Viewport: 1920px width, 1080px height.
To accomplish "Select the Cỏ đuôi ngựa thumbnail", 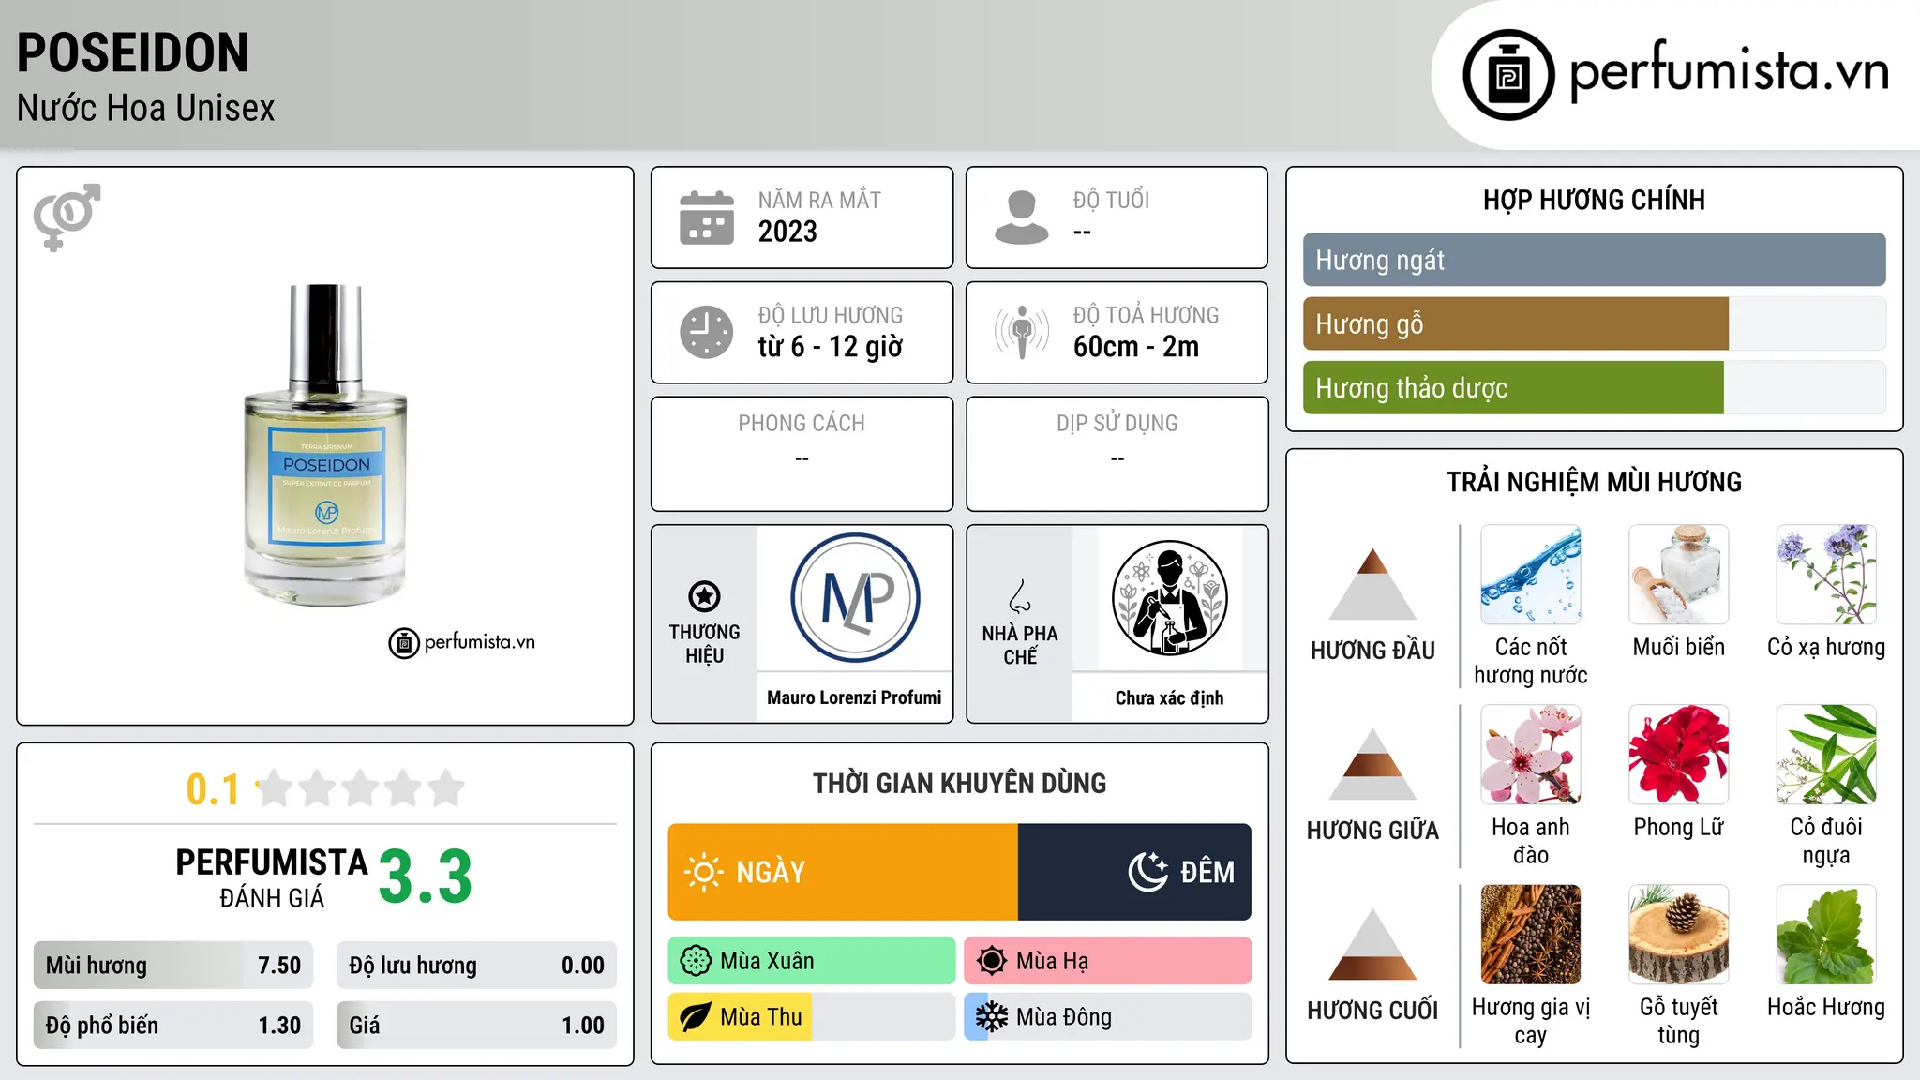I will click(1826, 755).
